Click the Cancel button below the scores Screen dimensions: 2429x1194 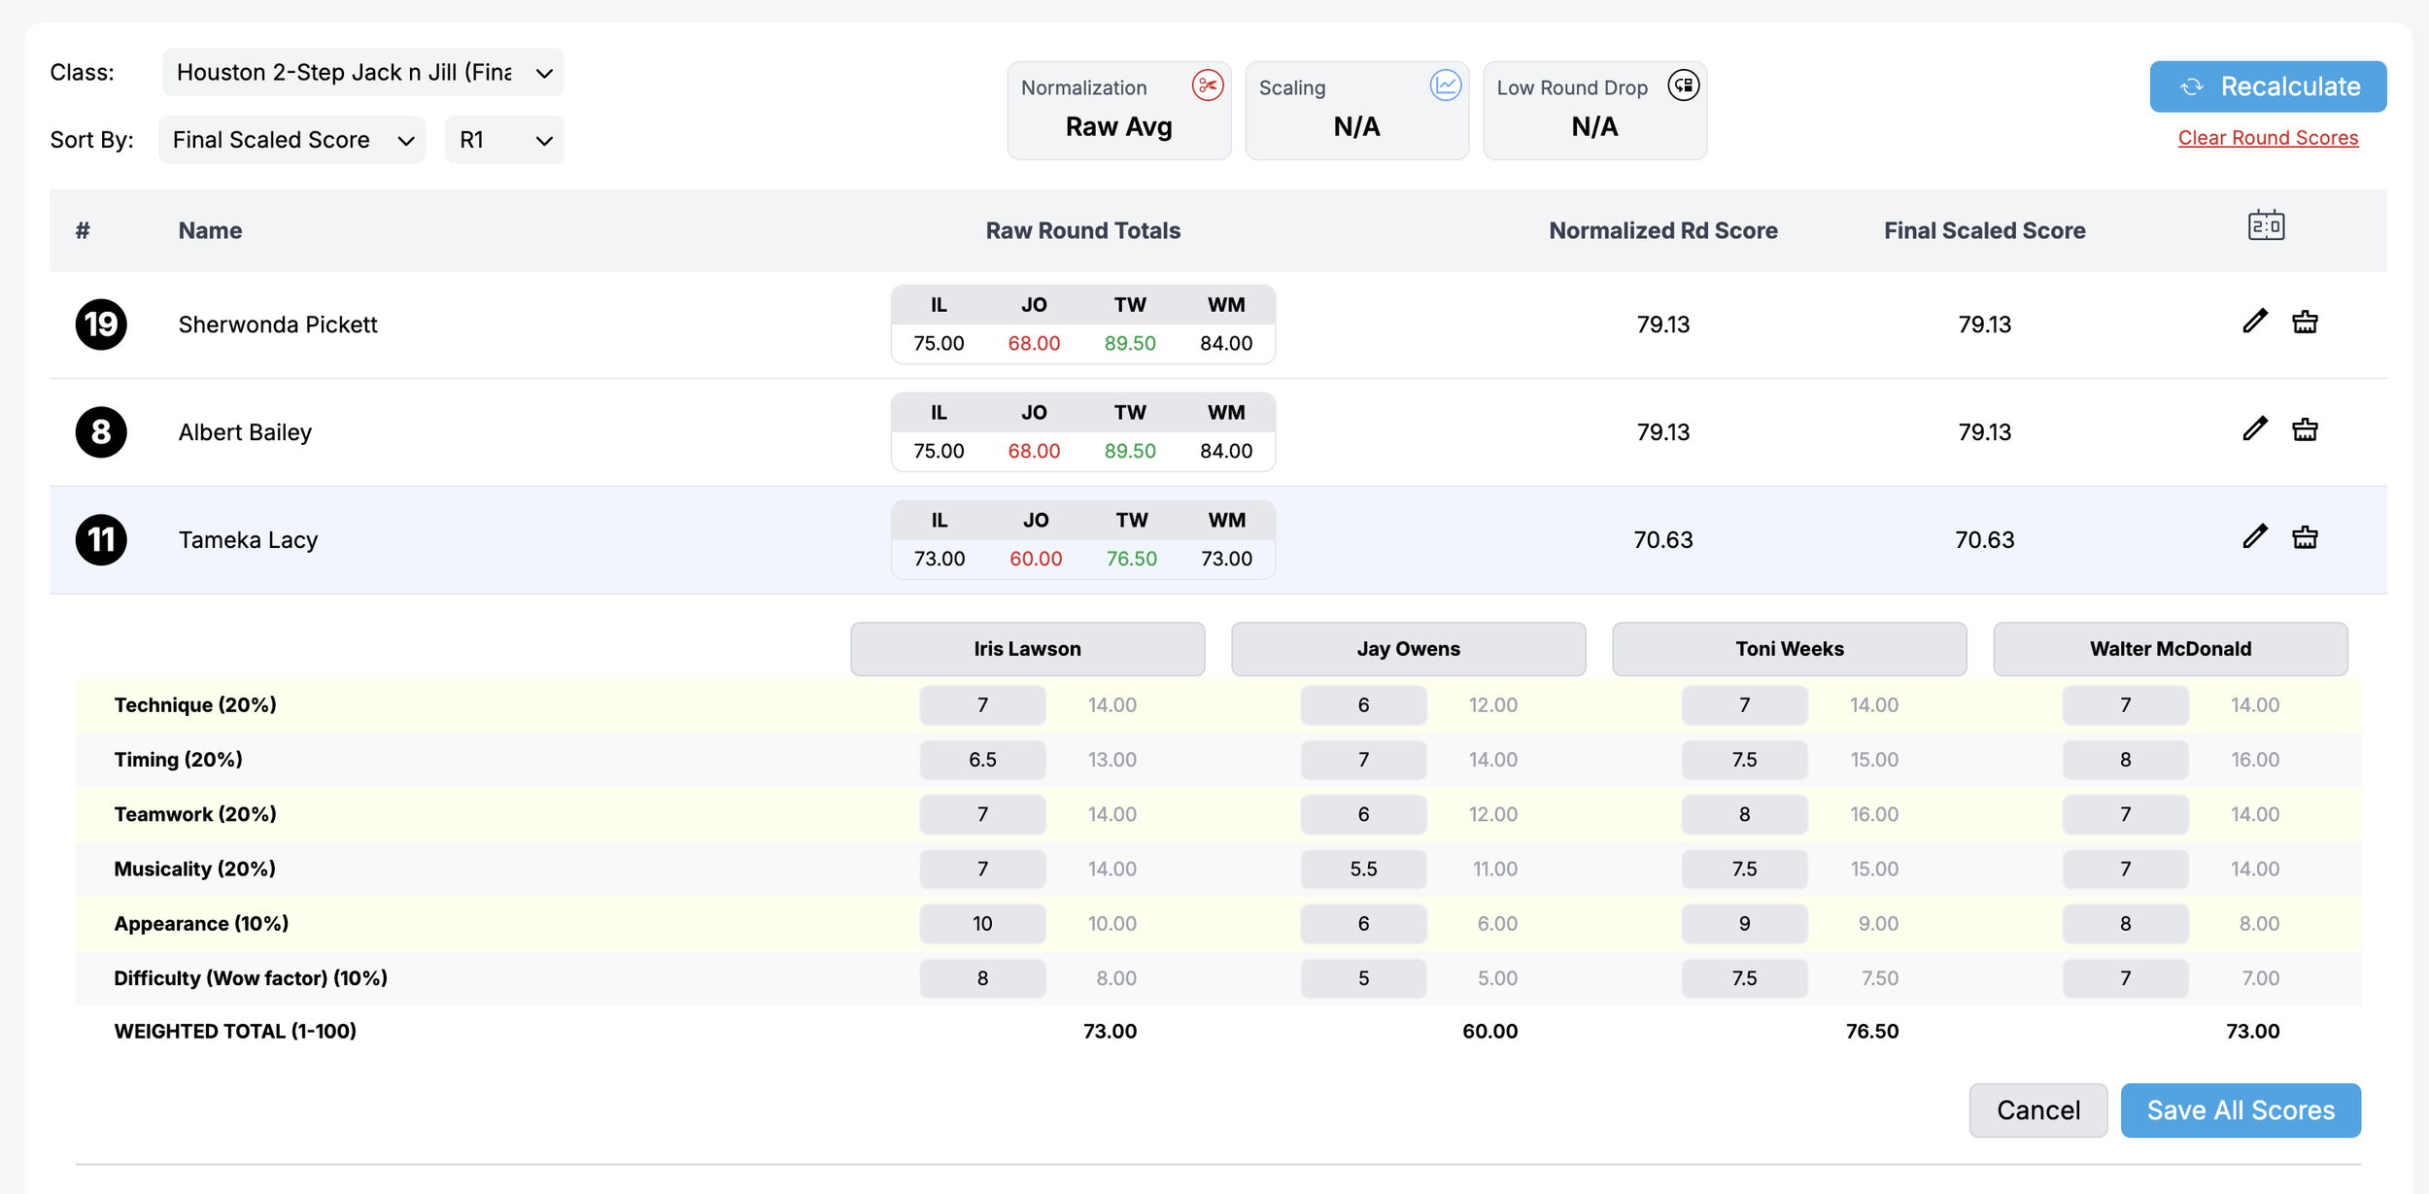[x=2037, y=1109]
